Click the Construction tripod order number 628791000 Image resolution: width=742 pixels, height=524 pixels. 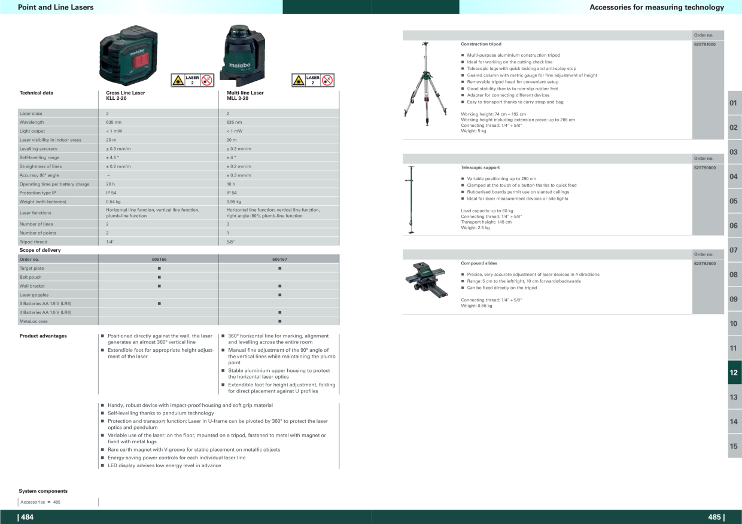pyautogui.click(x=705, y=44)
